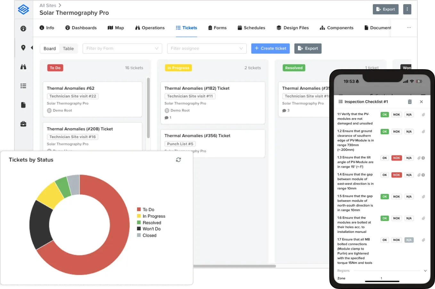Set item 1.3 tilt angle to OK
This screenshot has width=435, height=289.
point(385,158)
